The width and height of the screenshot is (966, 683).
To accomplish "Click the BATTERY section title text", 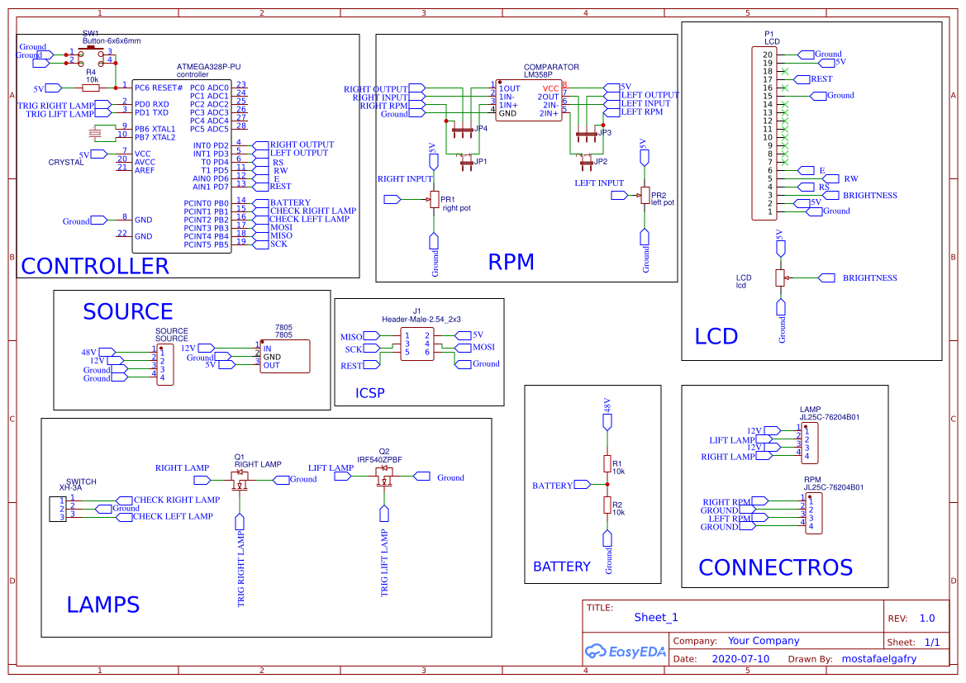I will [562, 567].
